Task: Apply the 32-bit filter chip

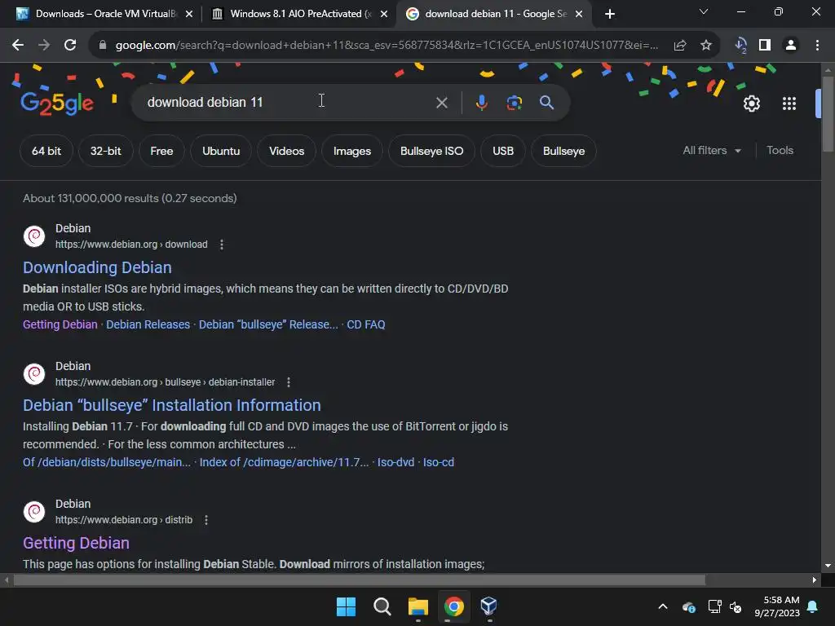Action: 105,151
